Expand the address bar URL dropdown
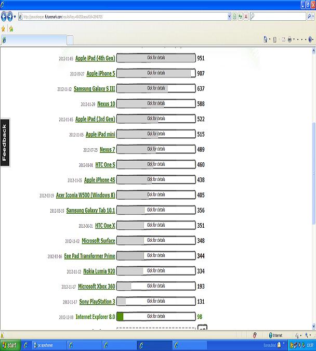 pyautogui.click(x=229, y=17)
